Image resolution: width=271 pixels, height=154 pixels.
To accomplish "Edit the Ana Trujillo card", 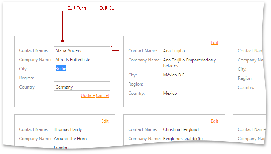I will (214, 42).
